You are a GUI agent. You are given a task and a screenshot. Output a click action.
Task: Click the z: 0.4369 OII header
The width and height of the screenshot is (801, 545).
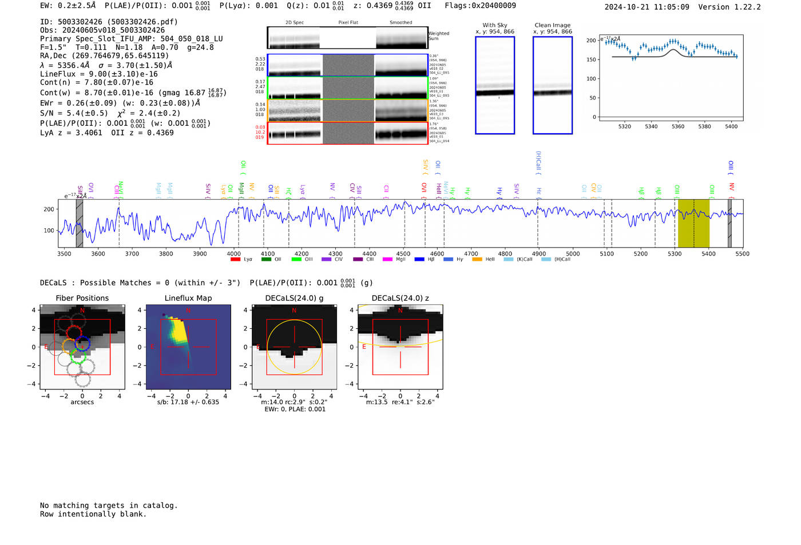(x=392, y=6)
